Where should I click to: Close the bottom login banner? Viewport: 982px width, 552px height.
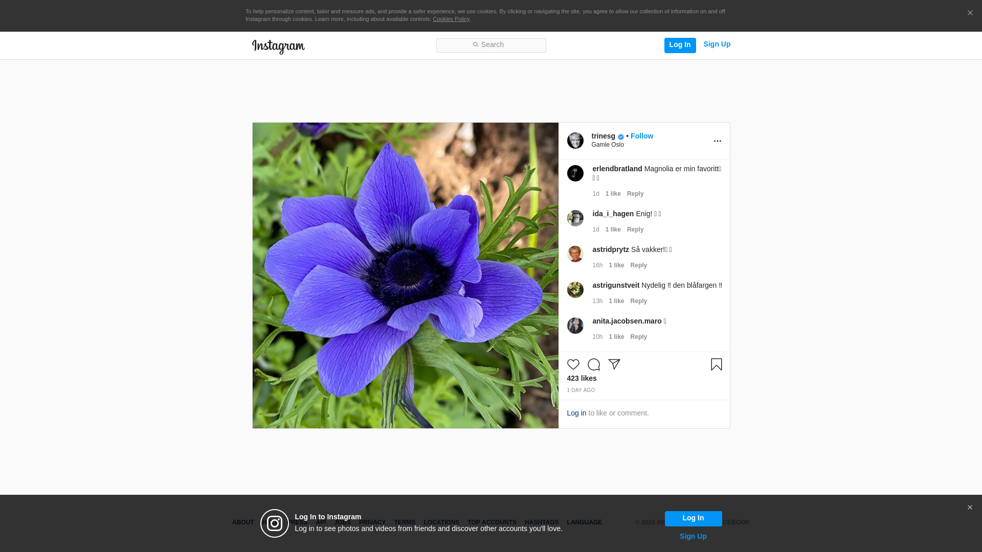[970, 508]
